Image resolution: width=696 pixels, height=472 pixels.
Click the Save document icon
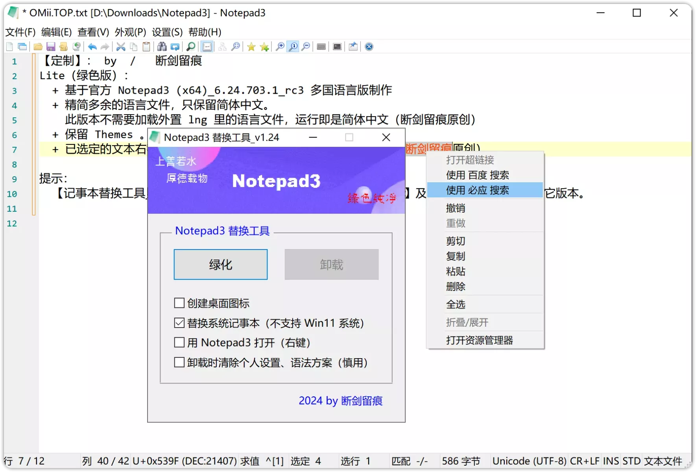click(51, 46)
